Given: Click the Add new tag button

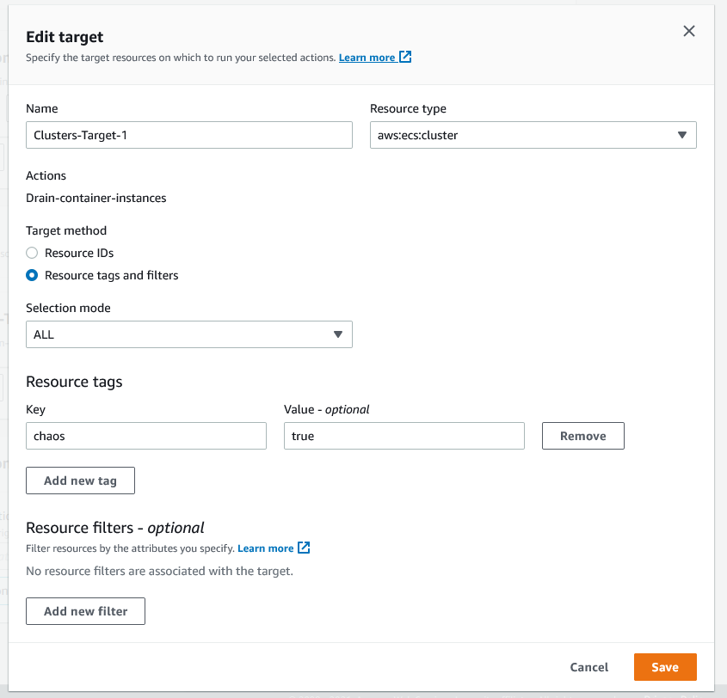Looking at the screenshot, I should click(x=80, y=481).
